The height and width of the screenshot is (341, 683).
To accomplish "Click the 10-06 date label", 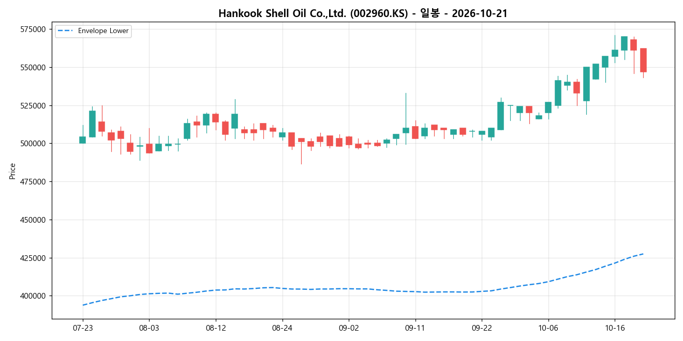I will click(x=548, y=328).
